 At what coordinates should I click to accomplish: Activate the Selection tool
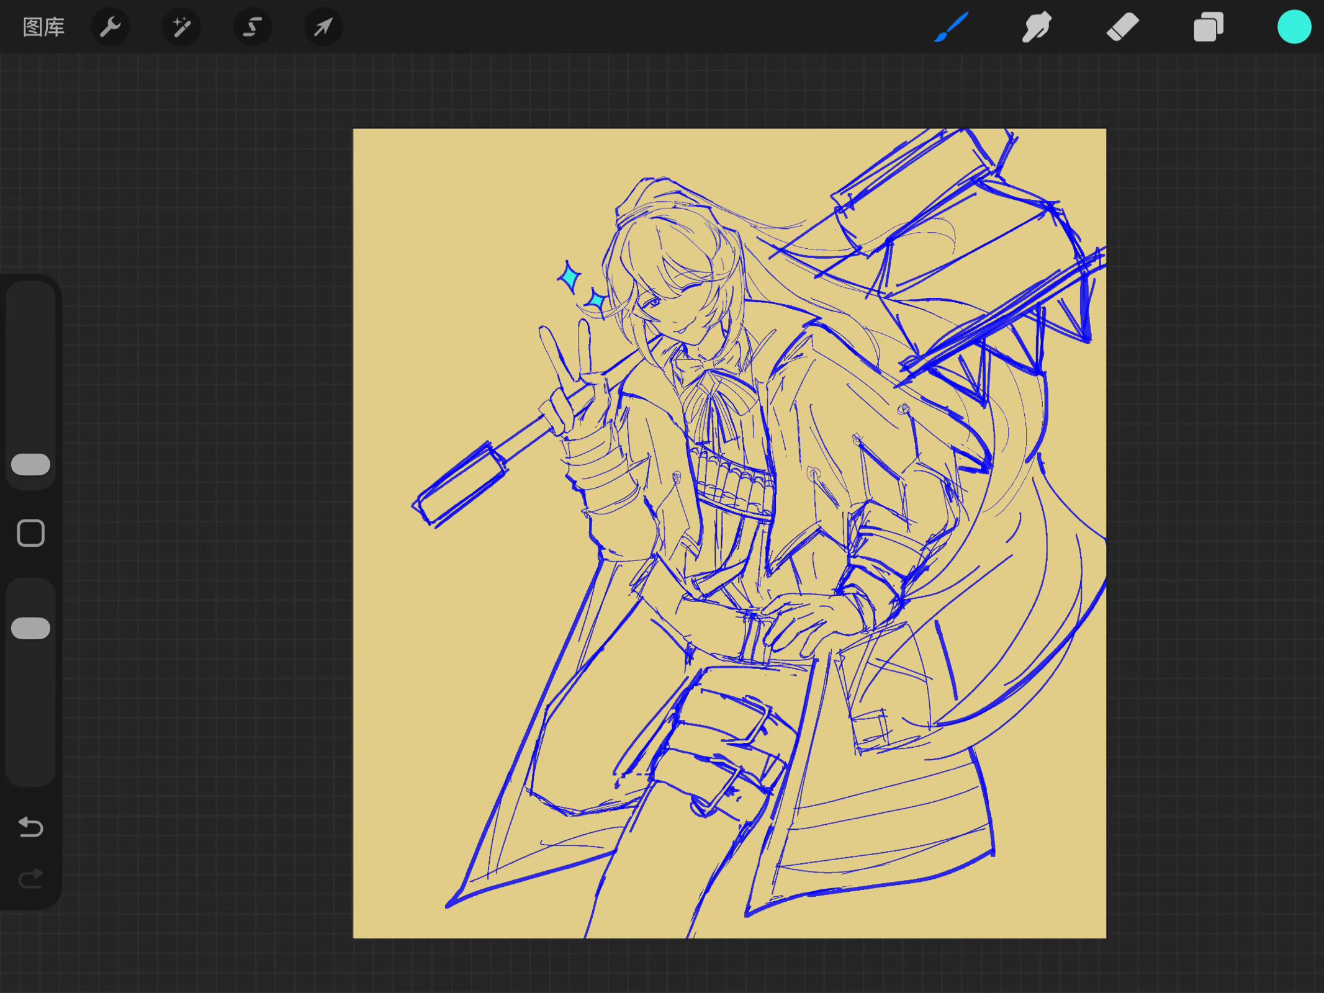[x=252, y=27]
